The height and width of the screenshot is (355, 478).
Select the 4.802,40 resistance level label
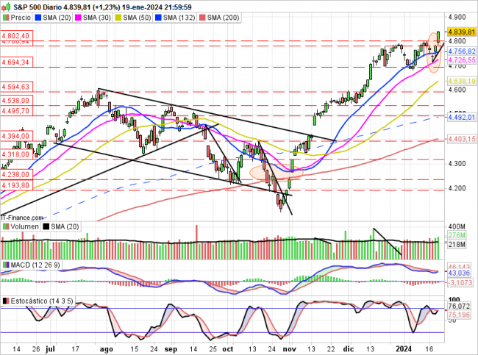(15, 35)
